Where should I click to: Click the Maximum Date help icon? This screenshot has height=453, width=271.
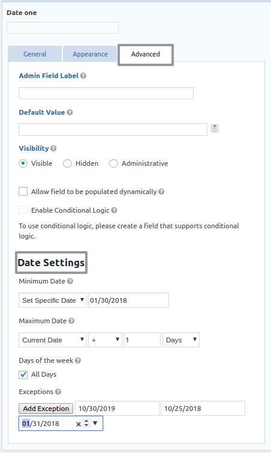pyautogui.click(x=71, y=321)
